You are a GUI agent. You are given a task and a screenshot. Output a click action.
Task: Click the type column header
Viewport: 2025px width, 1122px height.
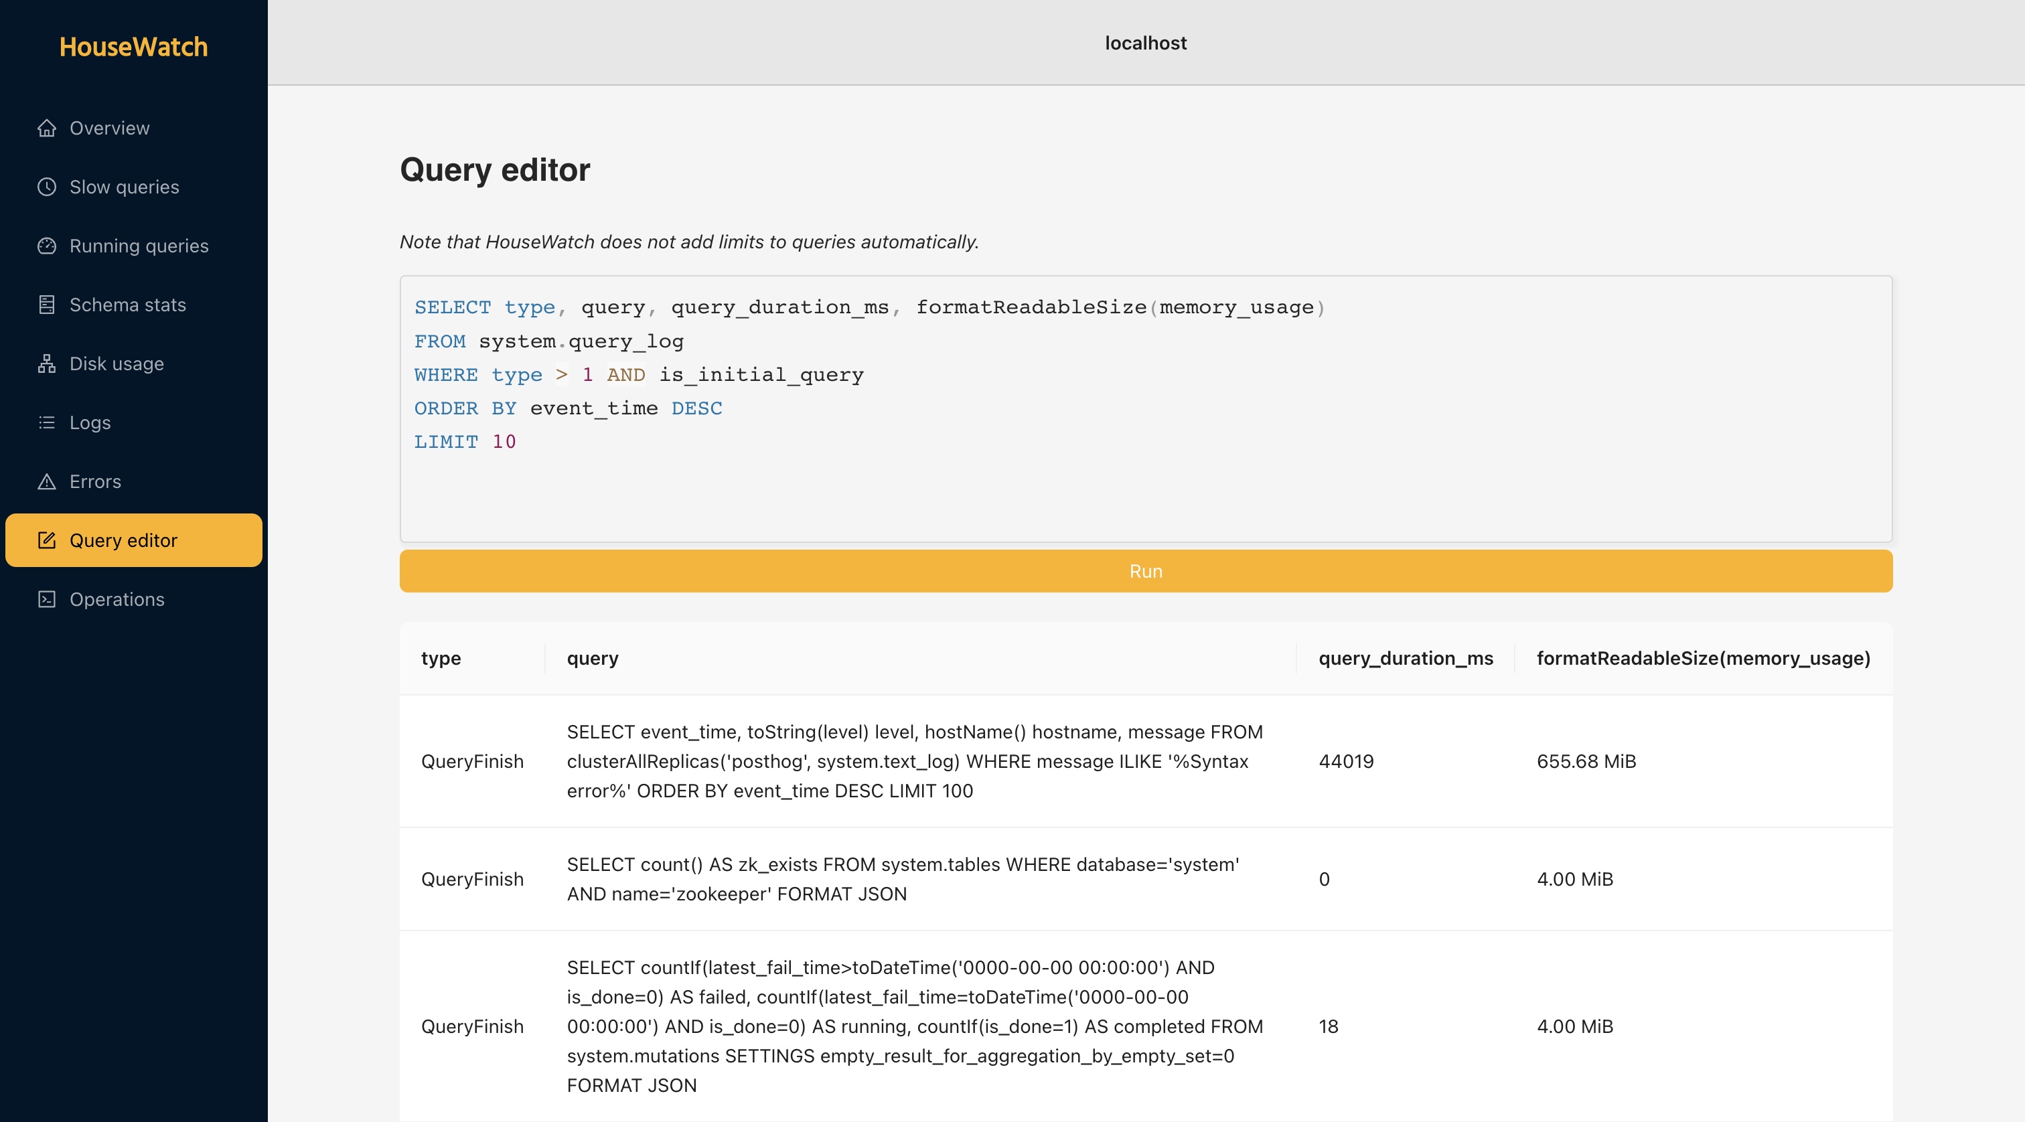(441, 659)
